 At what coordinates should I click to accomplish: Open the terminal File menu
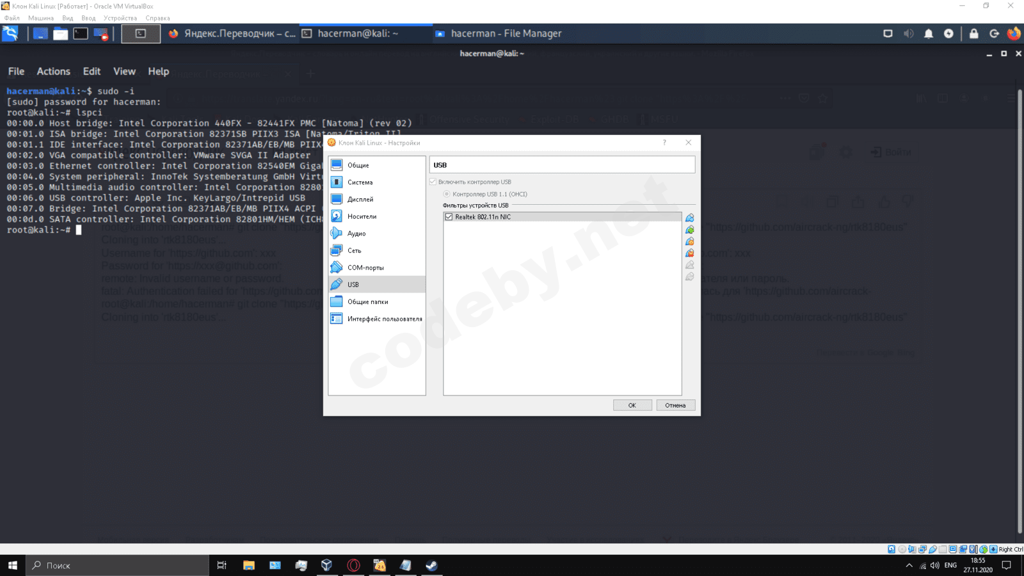coord(16,72)
